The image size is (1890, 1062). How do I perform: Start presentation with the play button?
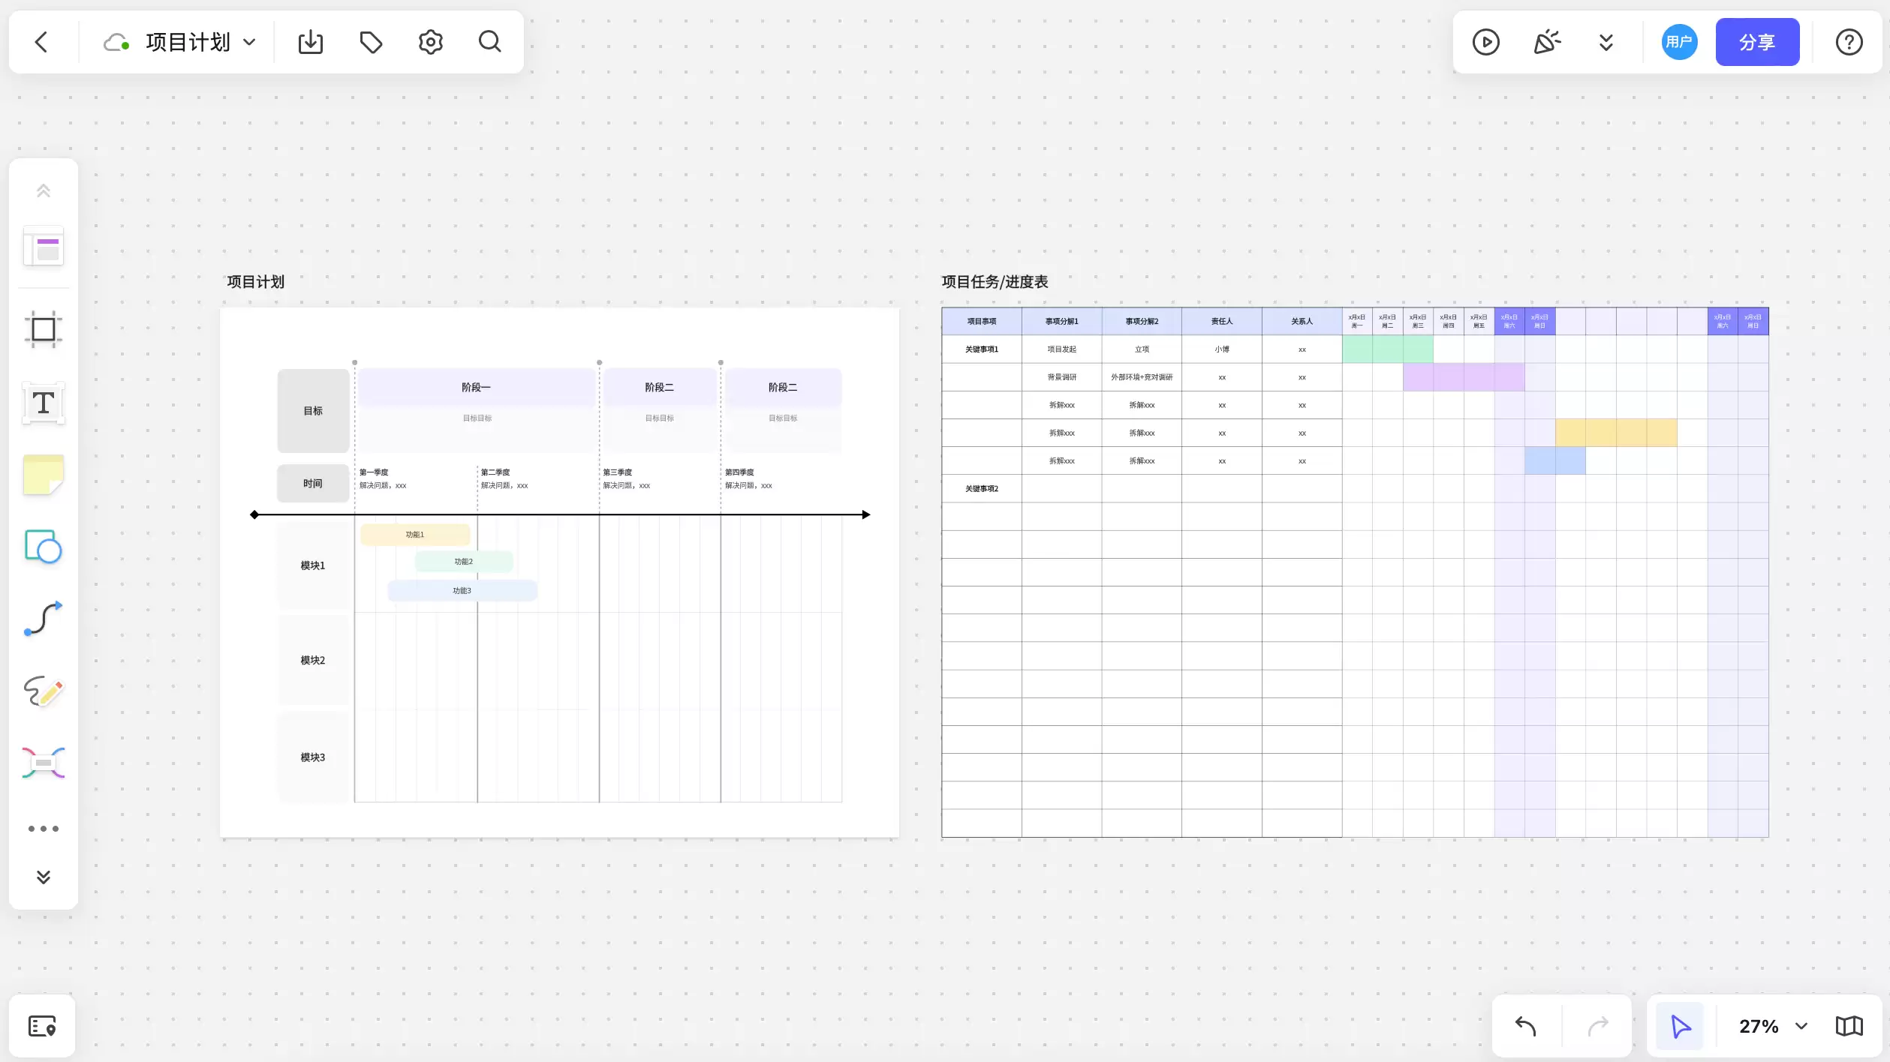(x=1485, y=42)
